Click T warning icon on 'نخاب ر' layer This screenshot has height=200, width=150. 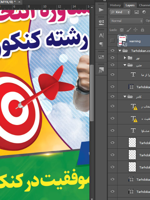[134, 106]
